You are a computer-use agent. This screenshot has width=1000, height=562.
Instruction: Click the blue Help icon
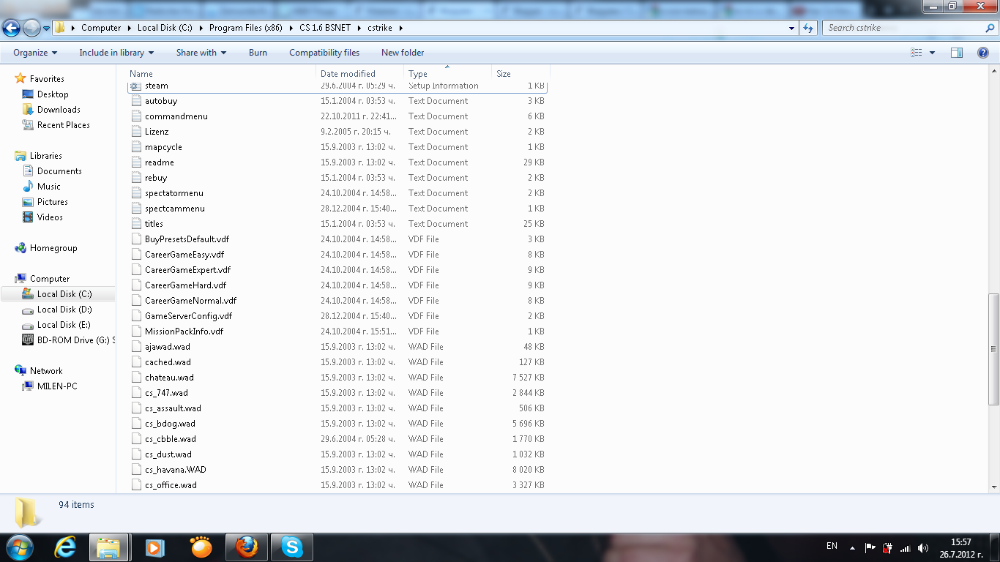point(983,53)
